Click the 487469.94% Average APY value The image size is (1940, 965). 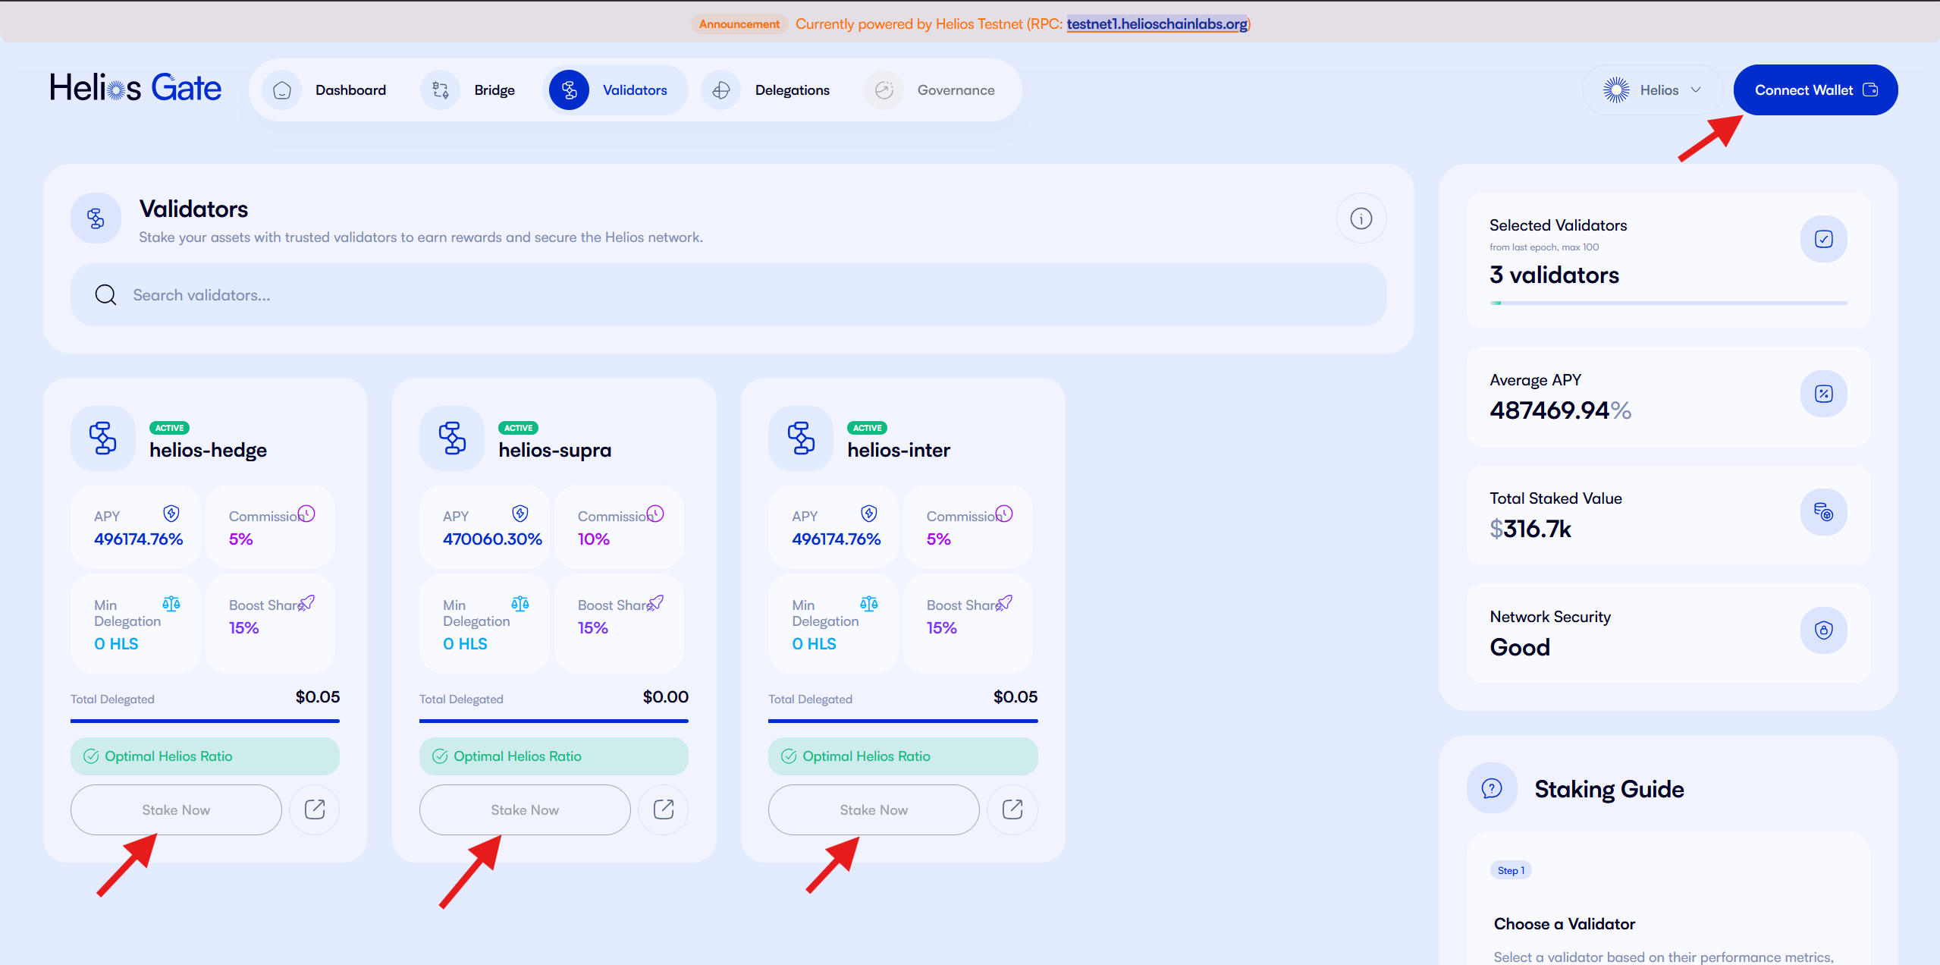click(1560, 410)
